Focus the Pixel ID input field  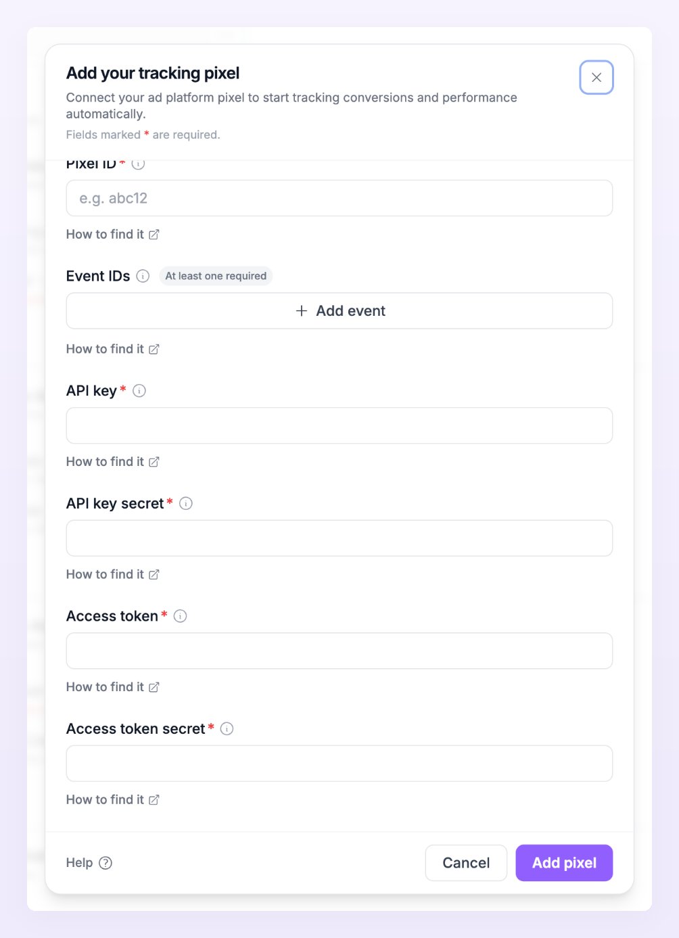[x=339, y=198]
